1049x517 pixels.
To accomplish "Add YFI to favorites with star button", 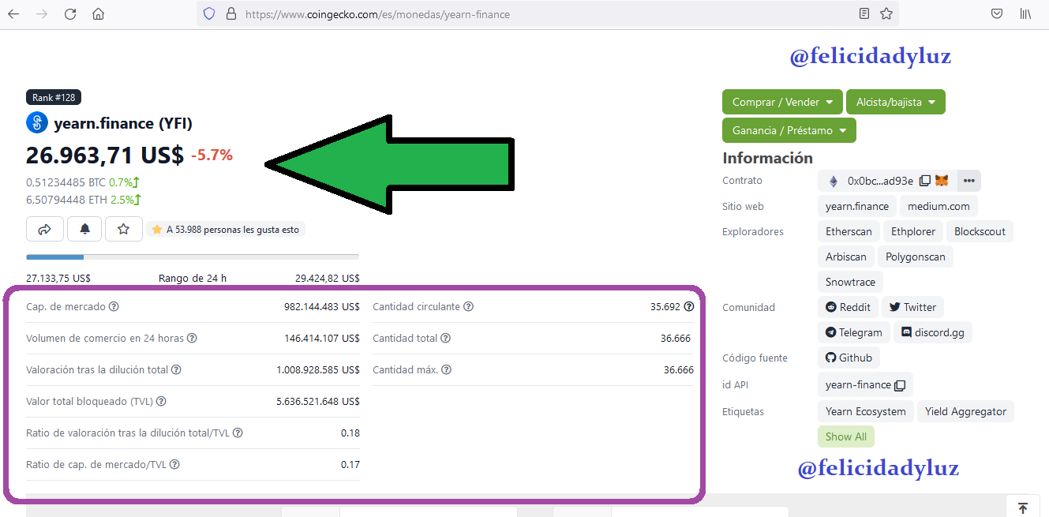I will tap(123, 229).
